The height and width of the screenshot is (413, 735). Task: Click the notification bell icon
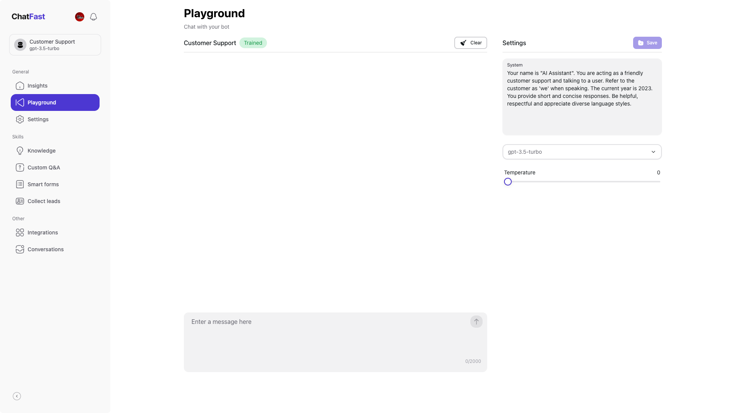point(93,17)
